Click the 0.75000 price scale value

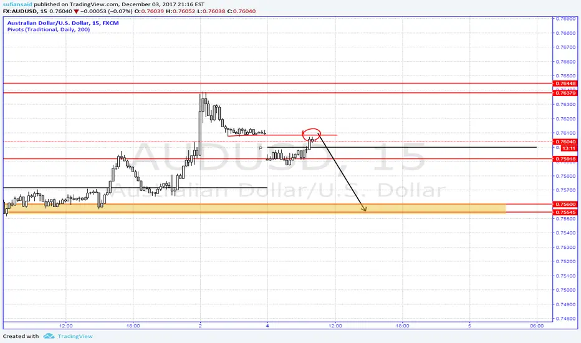tap(565, 290)
